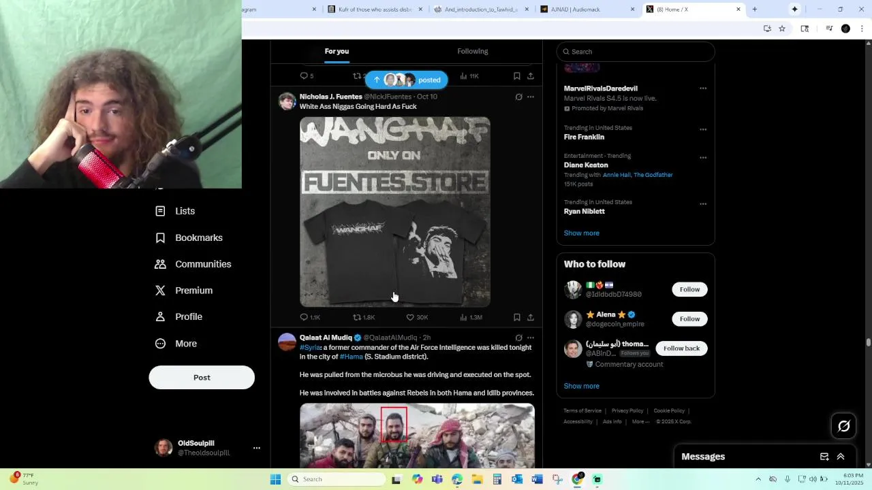This screenshot has height=490, width=872.
Task: Follow back the thoma... commentary account
Action: point(681,348)
